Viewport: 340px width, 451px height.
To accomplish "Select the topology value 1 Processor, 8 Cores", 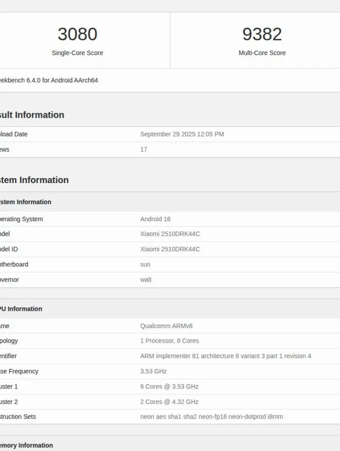I will (x=170, y=341).
